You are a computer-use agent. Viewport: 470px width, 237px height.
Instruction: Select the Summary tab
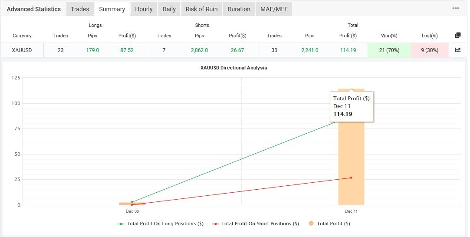[112, 9]
